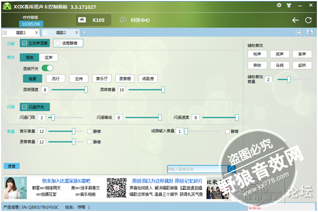Click the XOX logo icon
The height and width of the screenshot is (212, 318).
pos(7,6)
